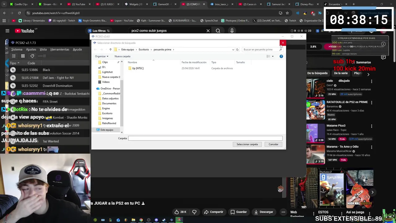Image resolution: width=396 pixels, height=223 pixels.
Task: Expand the address bar path history dropdown
Action: click(233, 50)
